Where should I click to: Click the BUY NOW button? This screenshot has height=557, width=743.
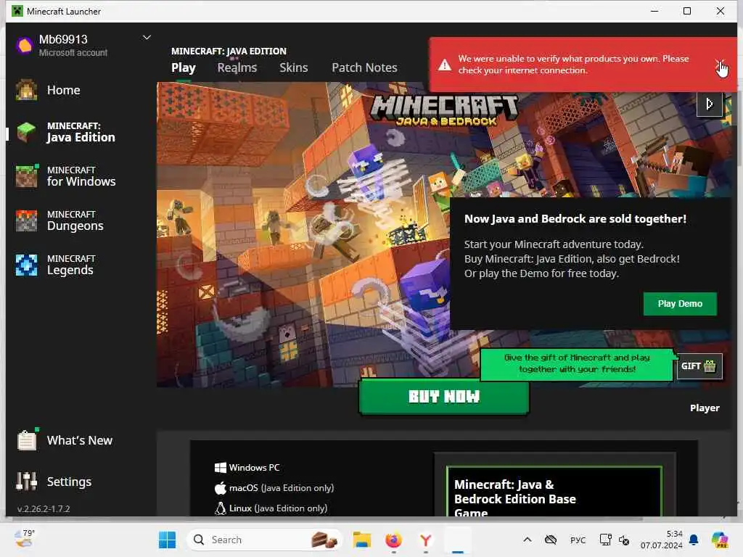click(x=444, y=397)
